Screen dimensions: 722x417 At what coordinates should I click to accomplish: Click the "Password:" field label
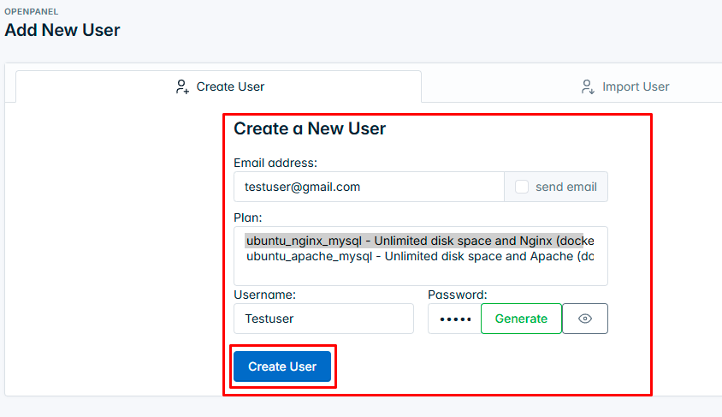458,295
